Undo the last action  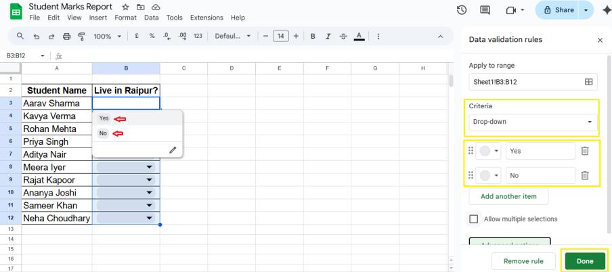pyautogui.click(x=37, y=37)
